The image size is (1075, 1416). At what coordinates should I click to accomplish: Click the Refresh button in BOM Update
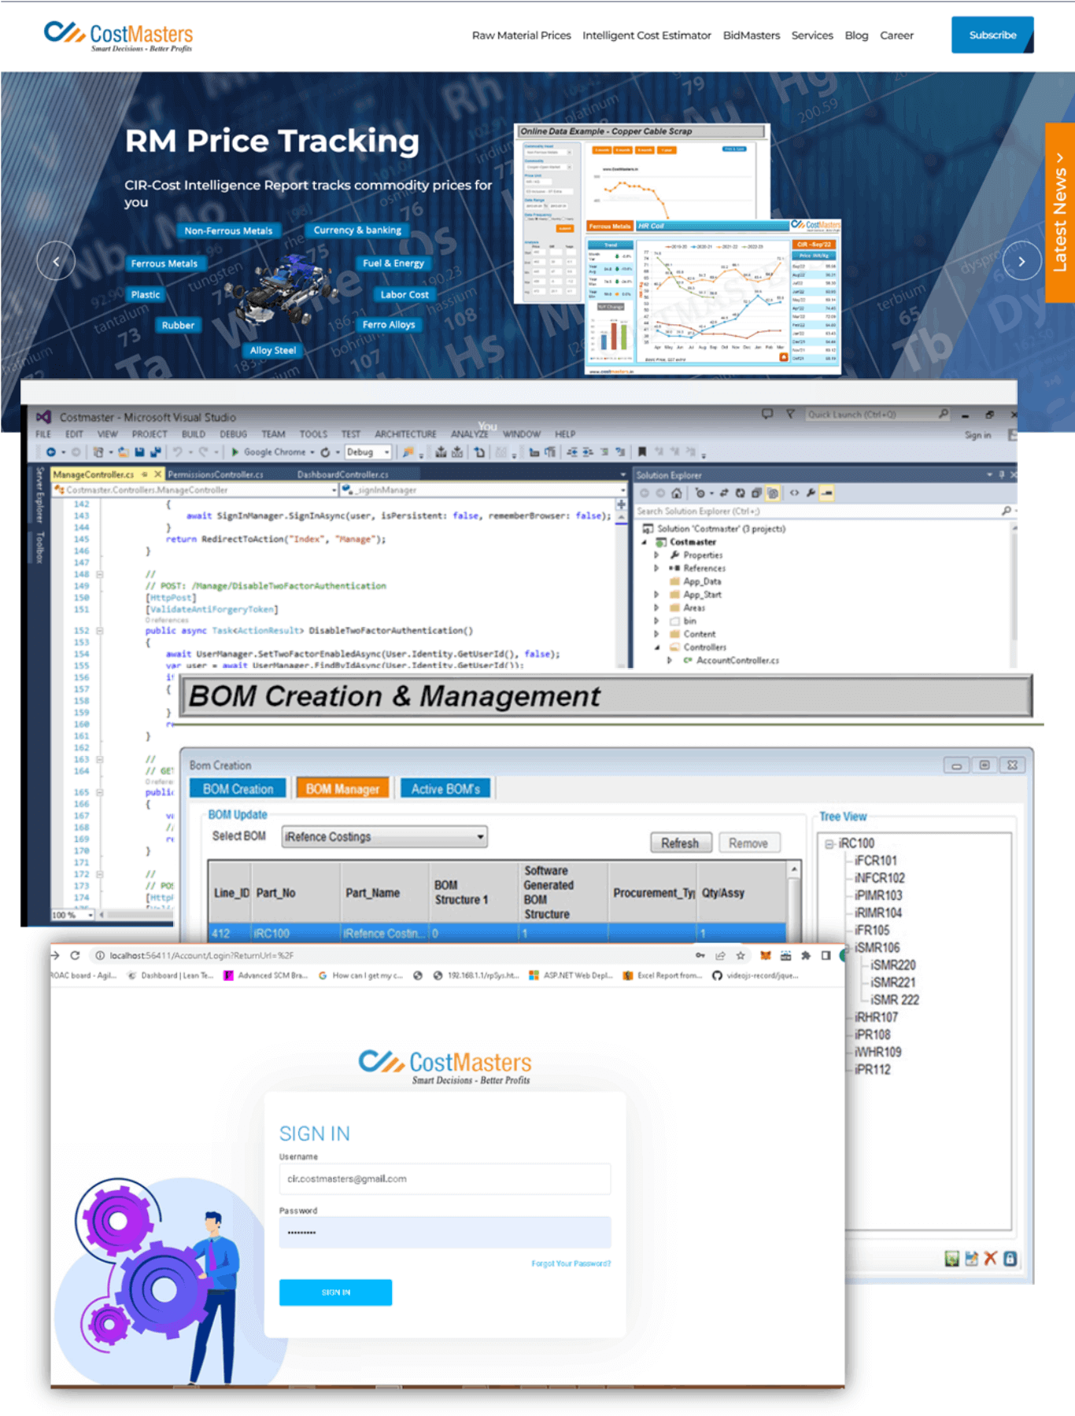(x=680, y=843)
